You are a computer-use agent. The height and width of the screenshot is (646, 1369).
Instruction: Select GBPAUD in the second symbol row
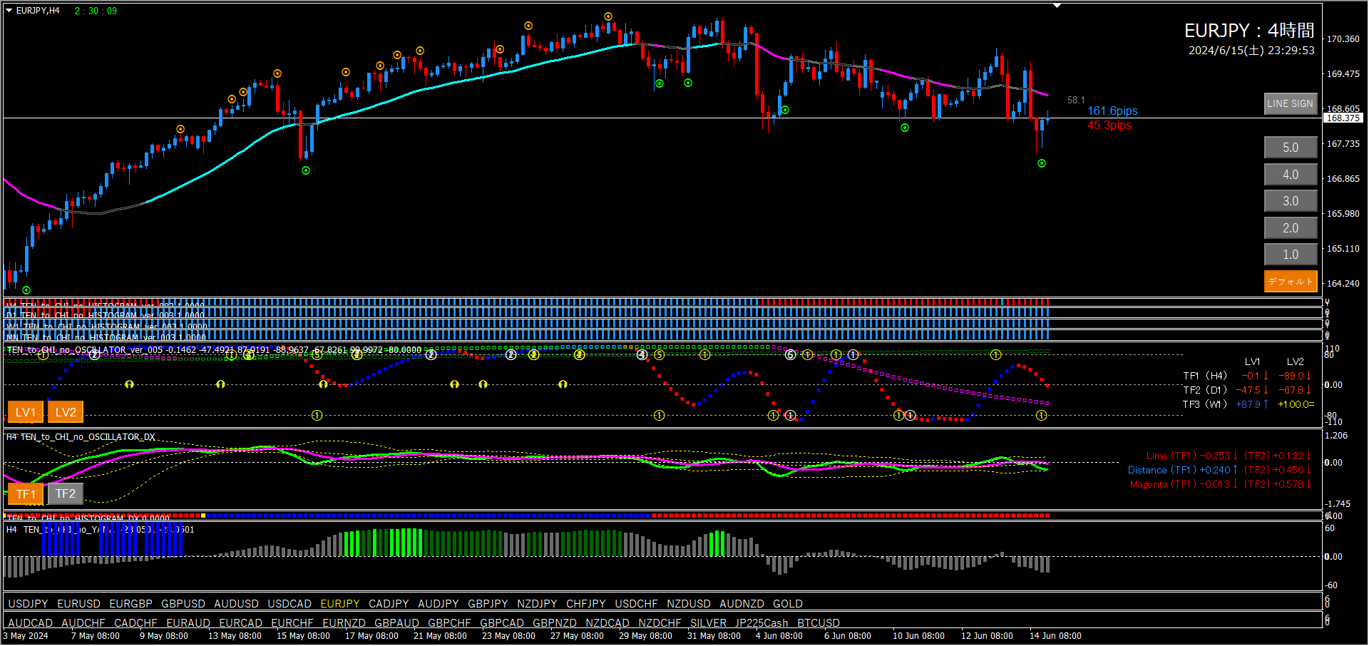(x=396, y=623)
